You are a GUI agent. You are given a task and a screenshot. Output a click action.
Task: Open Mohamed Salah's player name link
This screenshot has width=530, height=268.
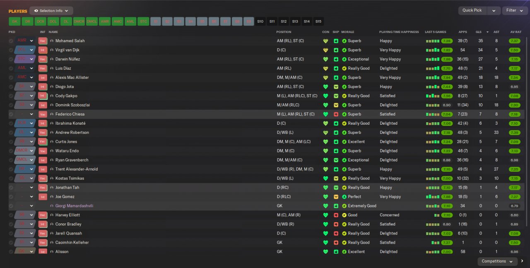70,41
